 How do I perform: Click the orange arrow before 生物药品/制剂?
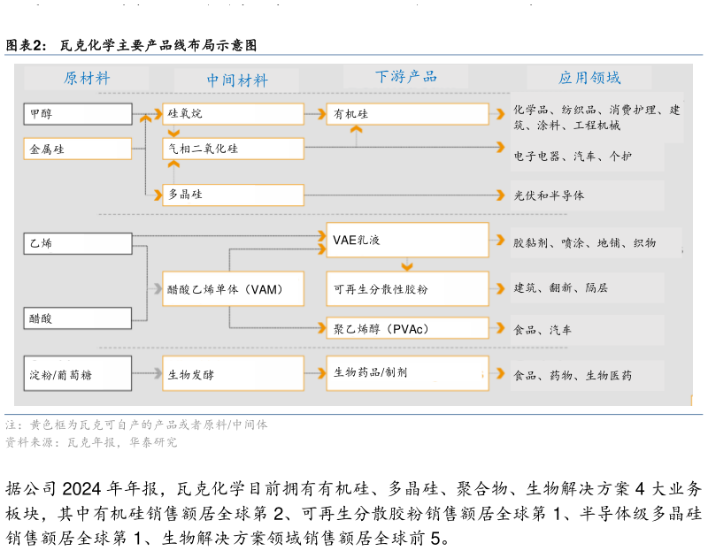click(x=321, y=373)
